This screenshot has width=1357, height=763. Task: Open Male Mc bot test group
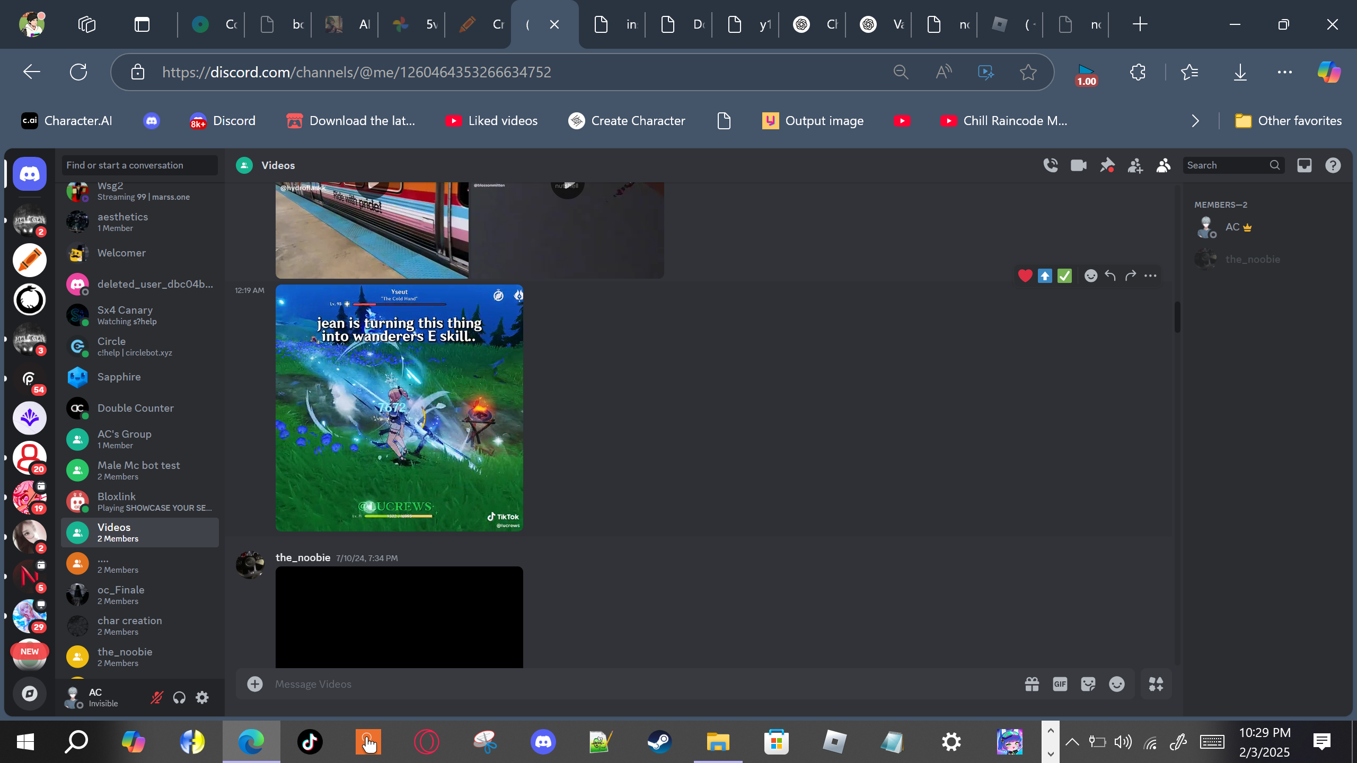(140, 471)
